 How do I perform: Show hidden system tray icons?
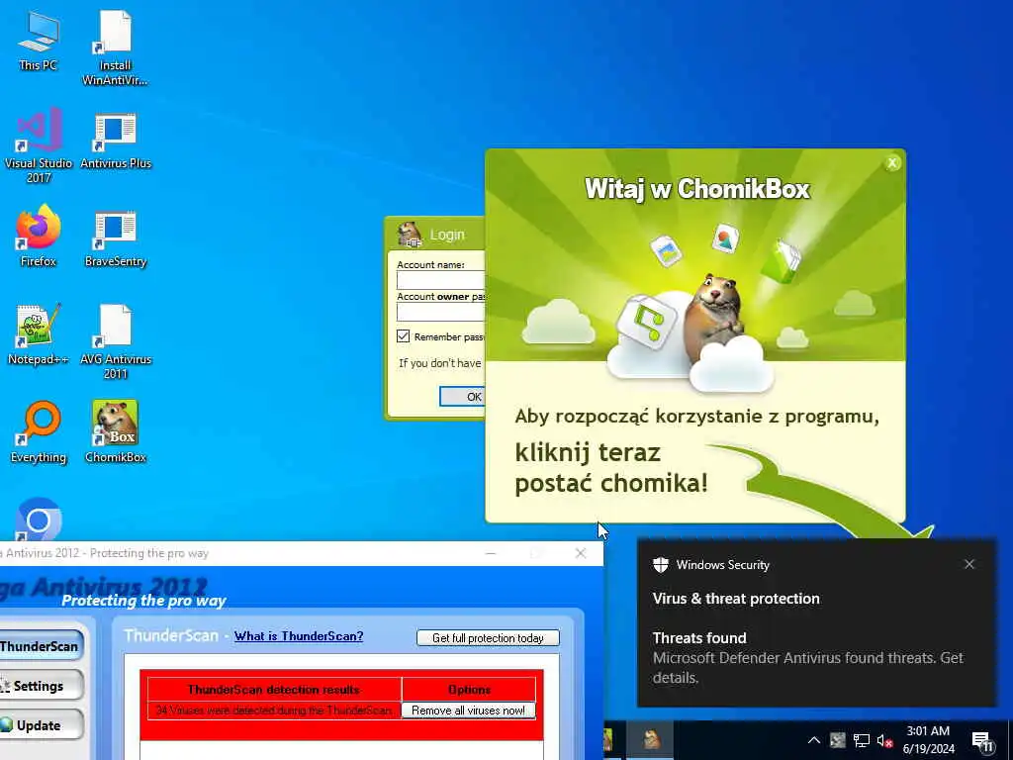[x=814, y=740]
